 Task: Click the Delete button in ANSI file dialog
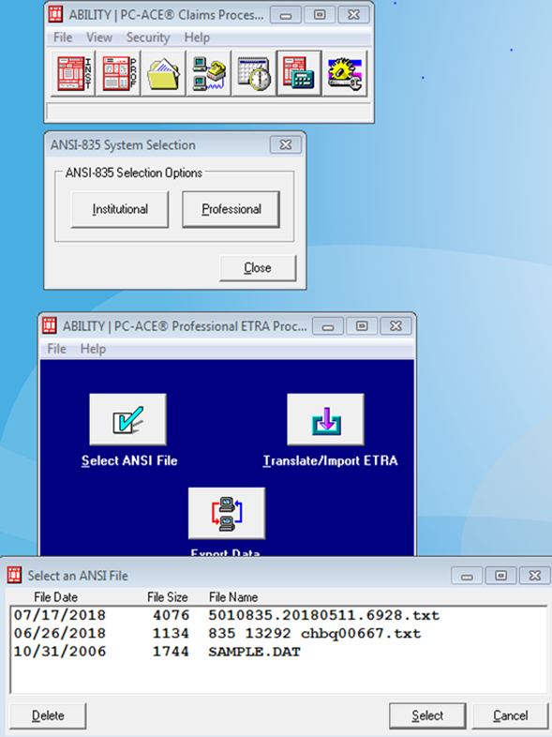pyautogui.click(x=48, y=715)
